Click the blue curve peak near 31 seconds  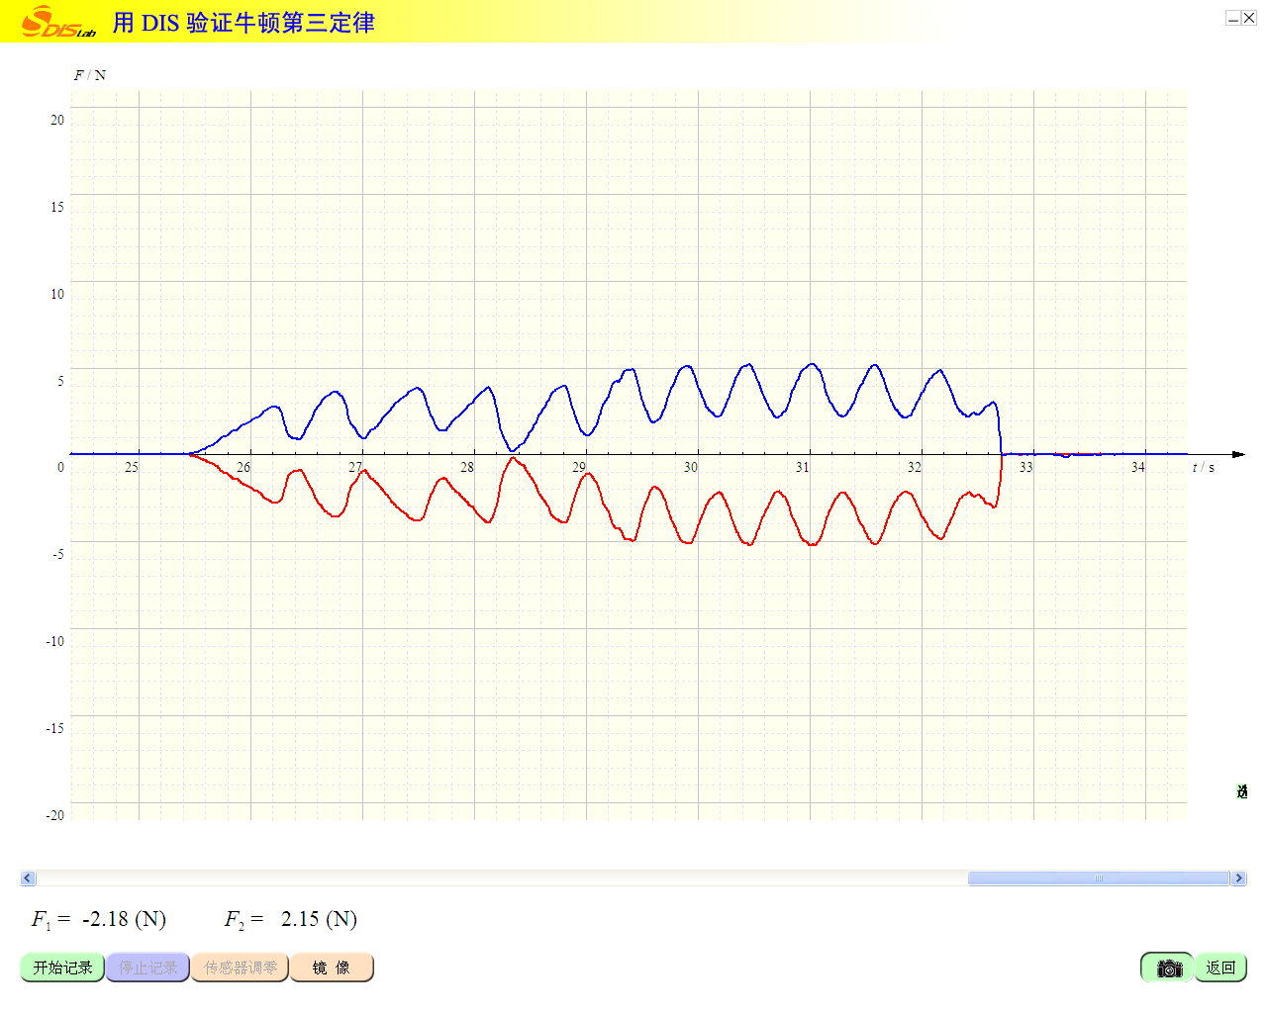(x=813, y=364)
